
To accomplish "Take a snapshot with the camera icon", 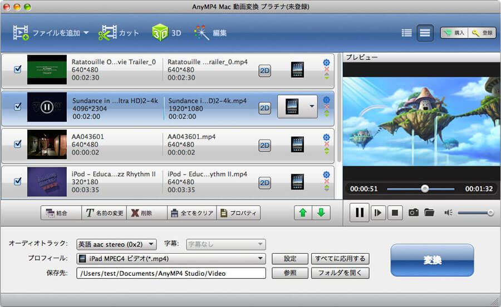I will pyautogui.click(x=414, y=212).
